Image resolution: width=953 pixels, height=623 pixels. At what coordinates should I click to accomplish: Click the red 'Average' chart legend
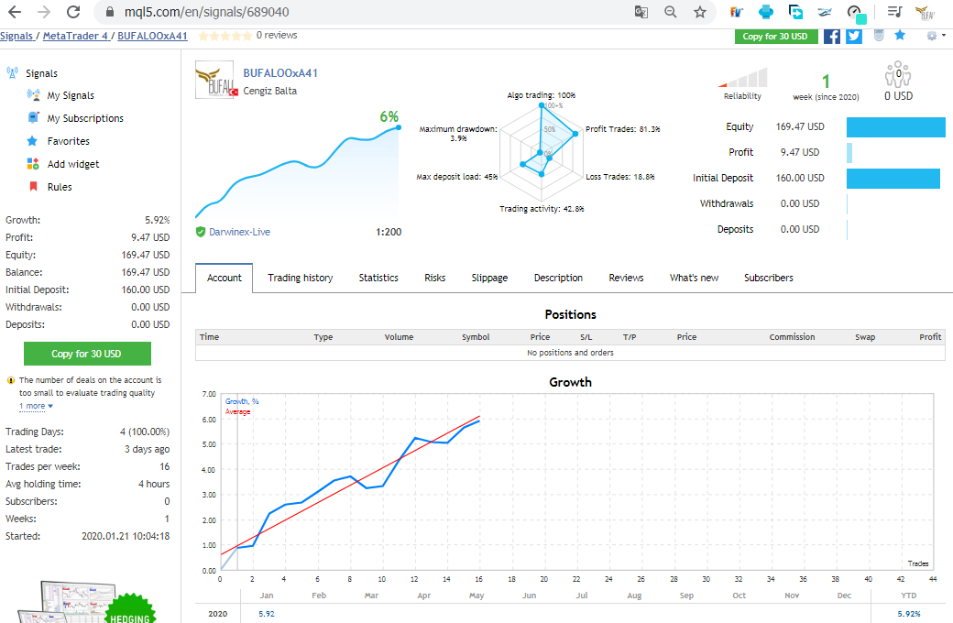click(x=237, y=411)
